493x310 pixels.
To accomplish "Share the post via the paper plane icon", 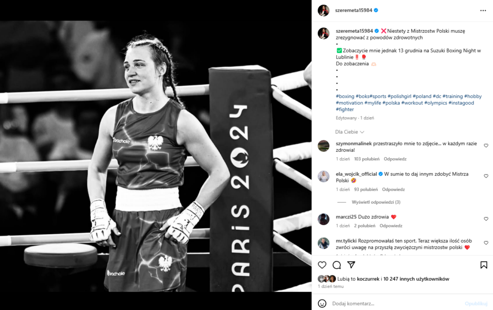I will [351, 265].
